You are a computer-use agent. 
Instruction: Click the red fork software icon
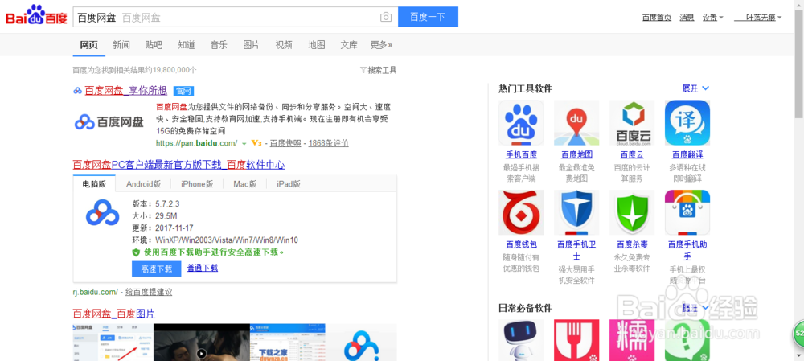click(x=576, y=340)
